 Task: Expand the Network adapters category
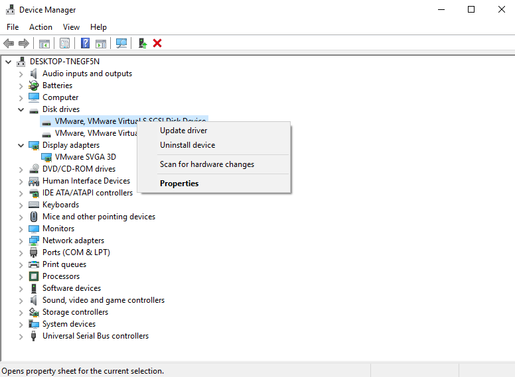pos(21,241)
